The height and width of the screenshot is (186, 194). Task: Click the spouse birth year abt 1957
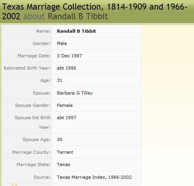(67, 118)
